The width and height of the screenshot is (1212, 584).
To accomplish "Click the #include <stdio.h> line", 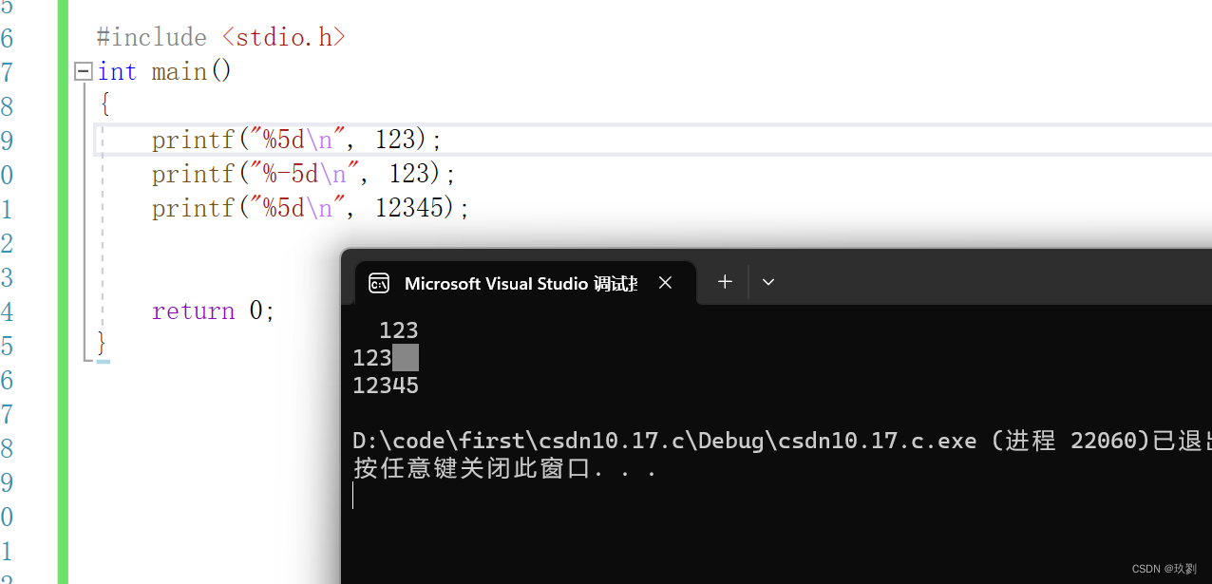I will [x=220, y=37].
